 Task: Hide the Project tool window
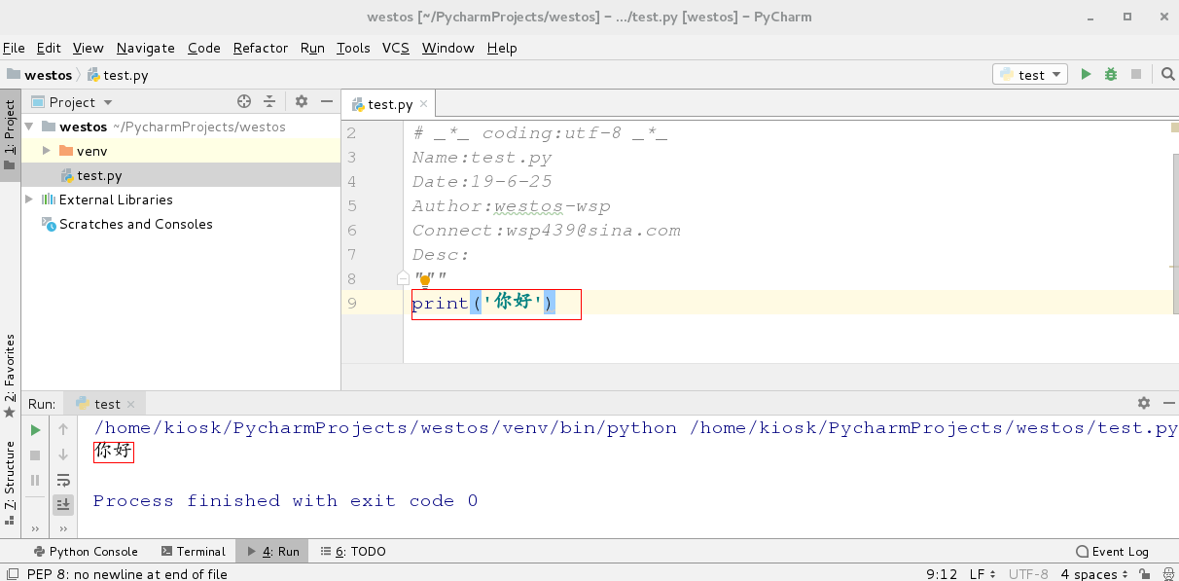pos(325,101)
